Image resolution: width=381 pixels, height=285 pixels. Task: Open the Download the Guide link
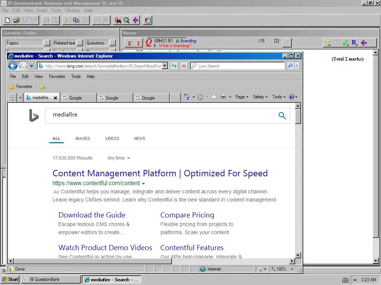coord(92,215)
